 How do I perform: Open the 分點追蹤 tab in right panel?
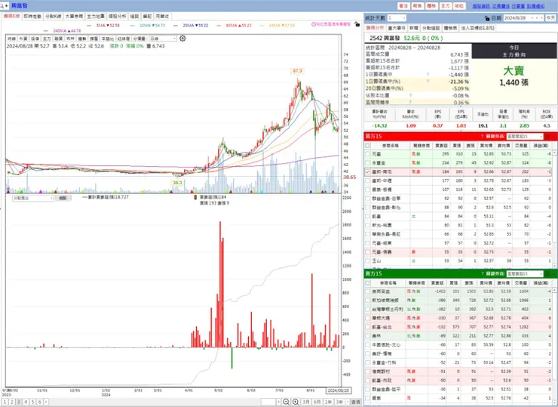431,28
